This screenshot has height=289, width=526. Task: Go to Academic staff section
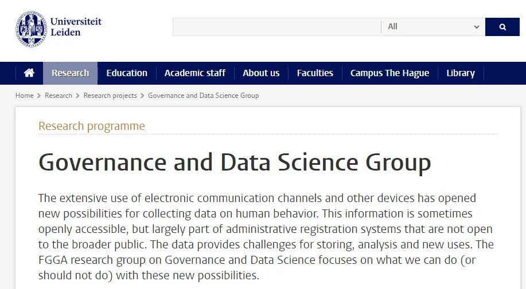pos(195,73)
